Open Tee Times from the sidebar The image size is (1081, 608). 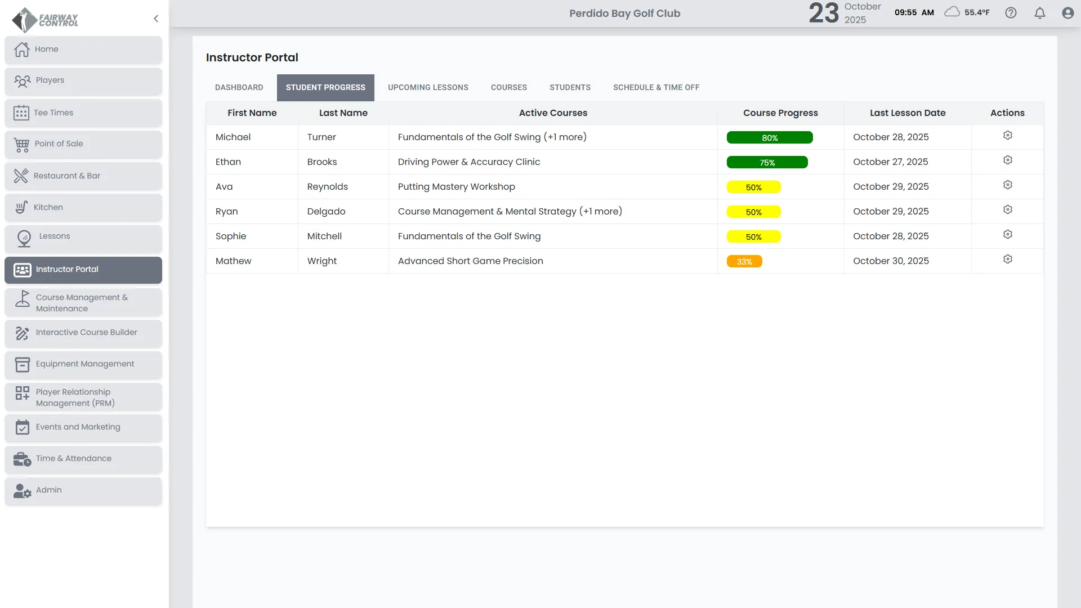(83, 113)
